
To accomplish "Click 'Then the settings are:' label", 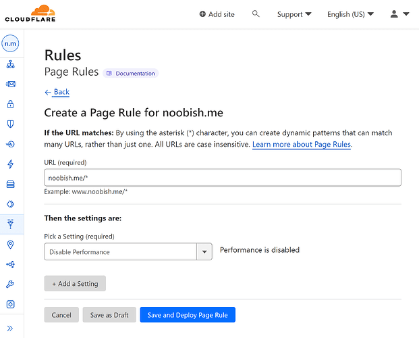I will coord(83,218).
